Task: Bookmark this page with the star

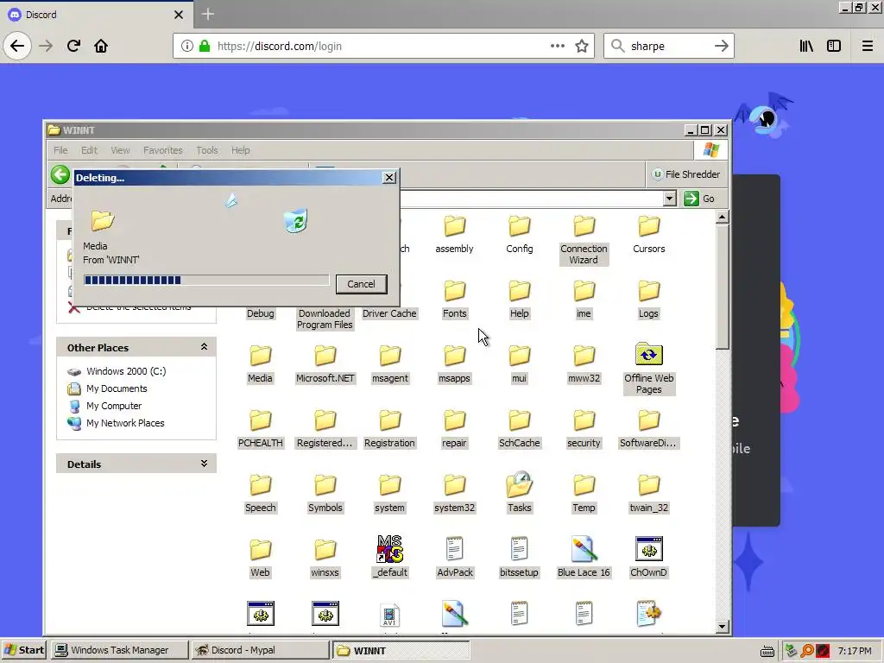Action: click(x=582, y=47)
